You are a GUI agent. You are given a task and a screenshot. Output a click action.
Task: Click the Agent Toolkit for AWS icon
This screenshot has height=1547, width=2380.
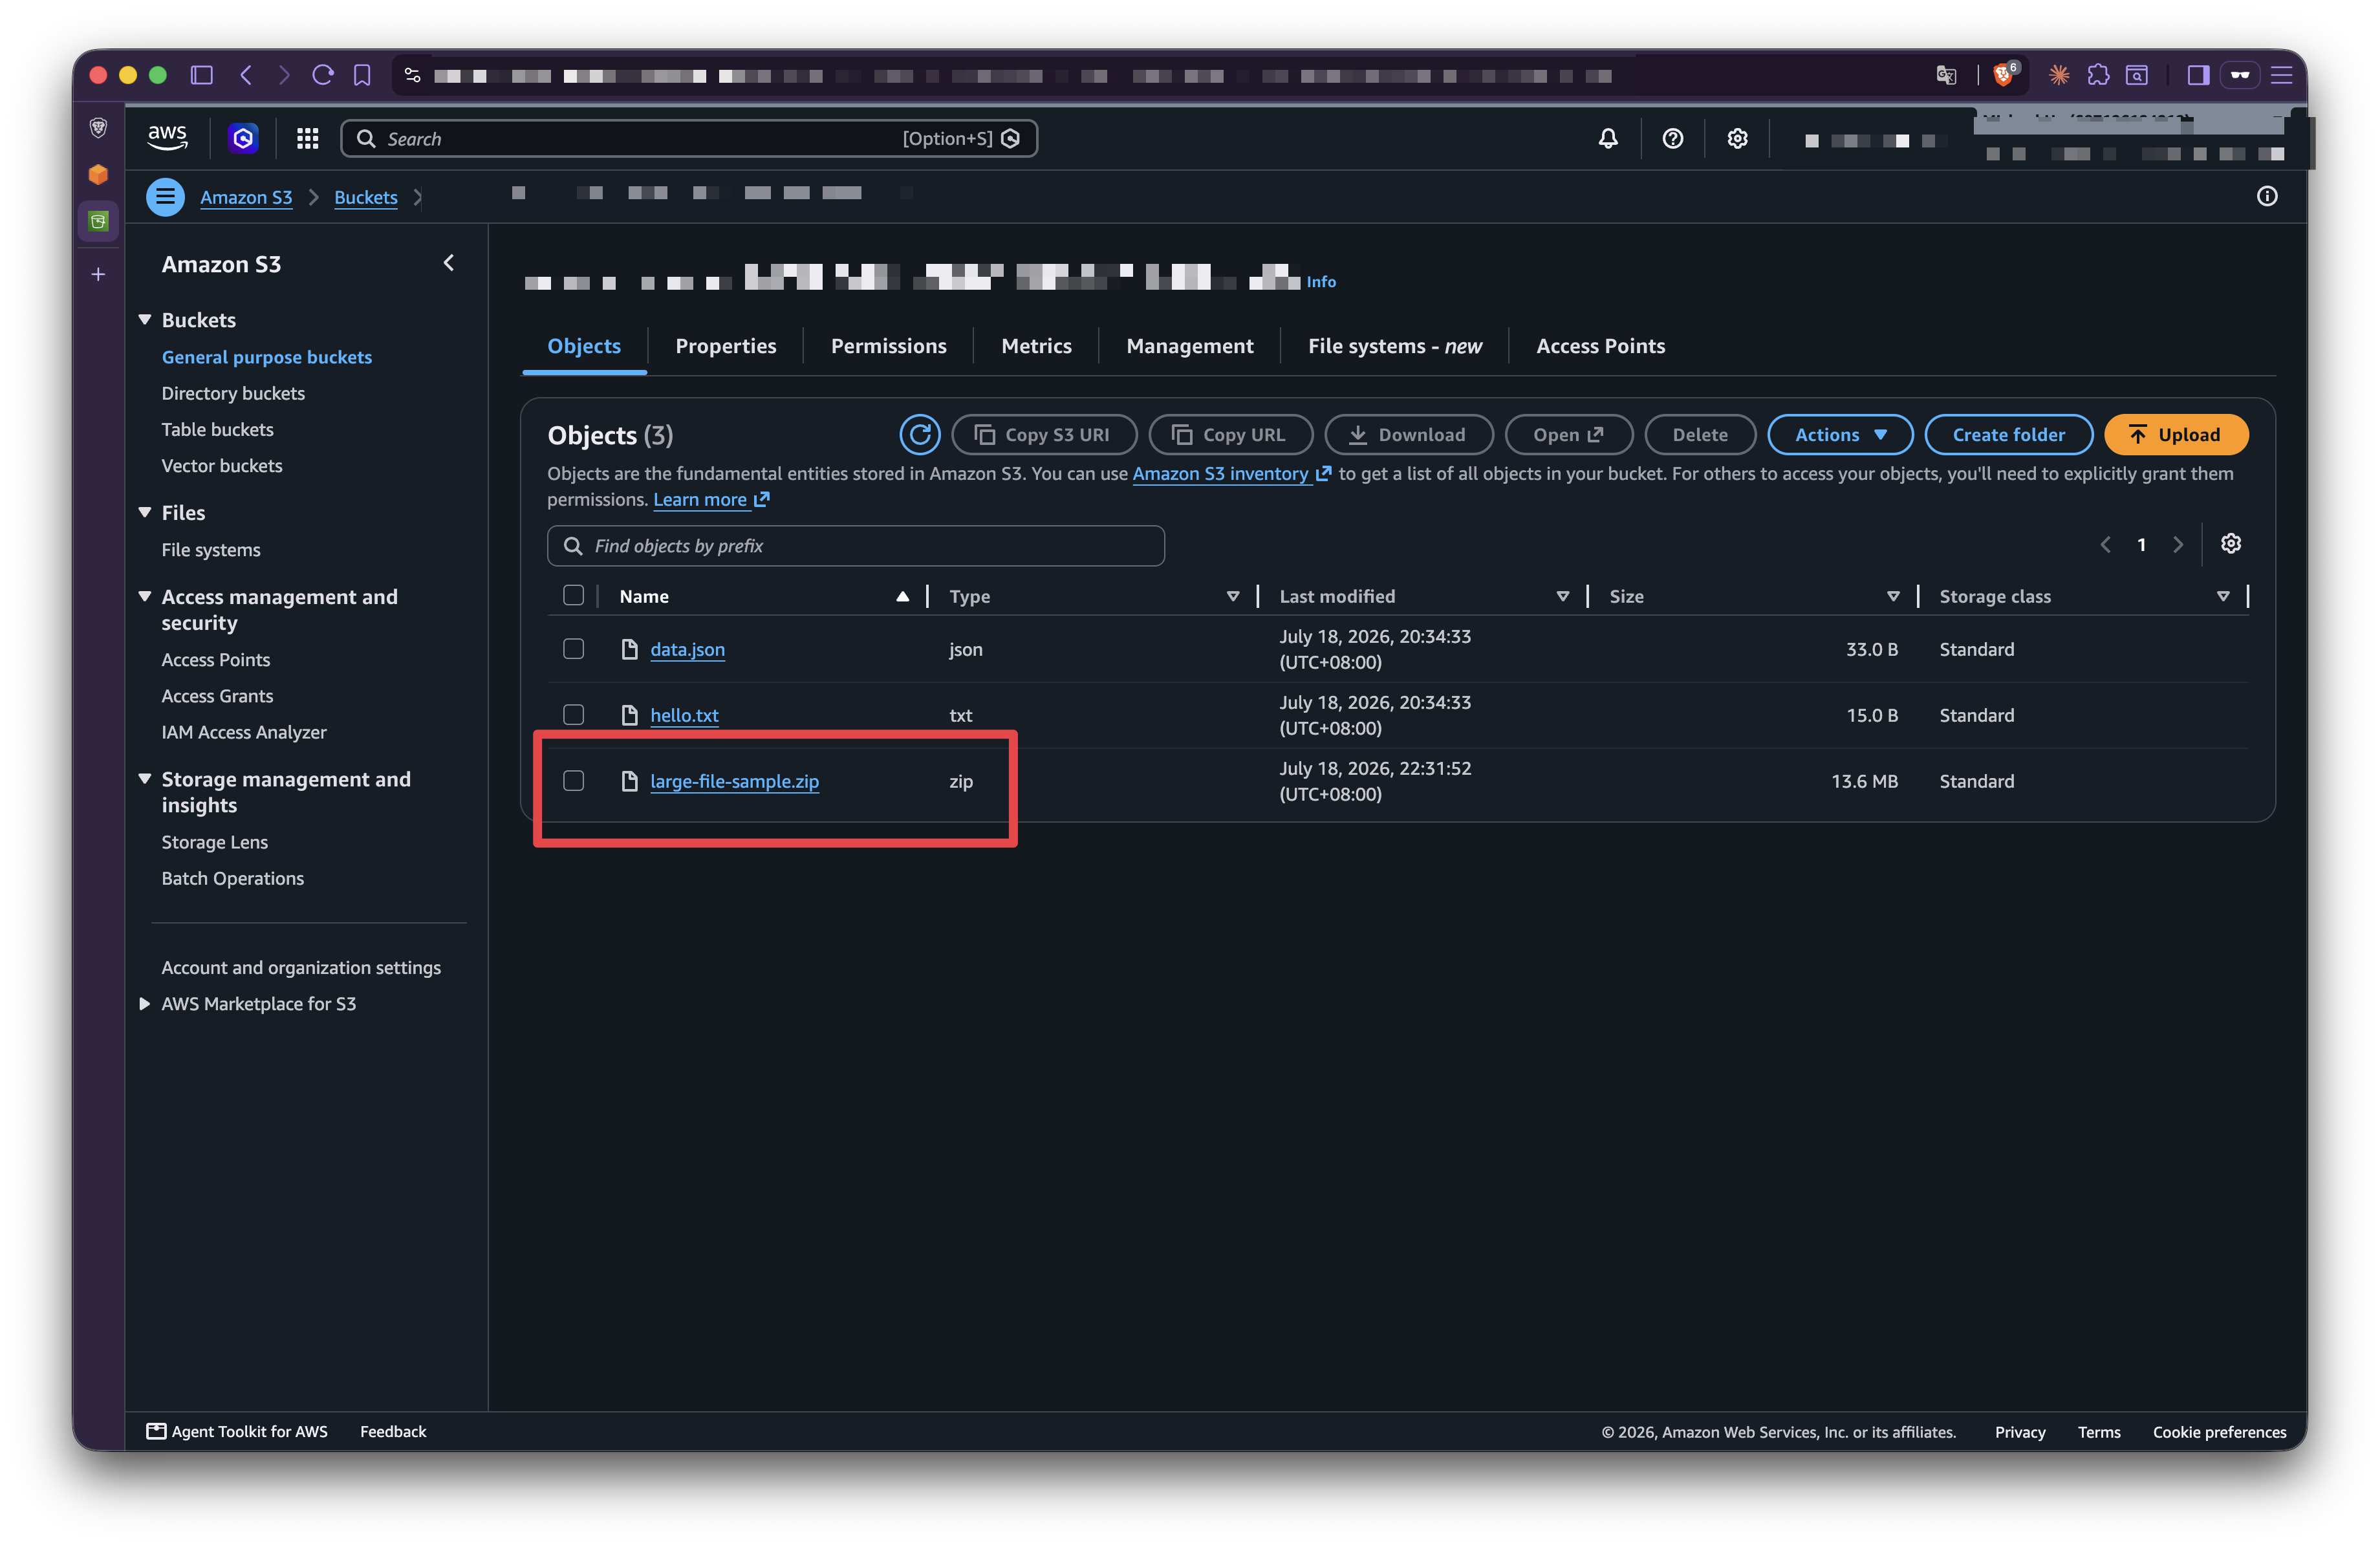pyautogui.click(x=156, y=1431)
